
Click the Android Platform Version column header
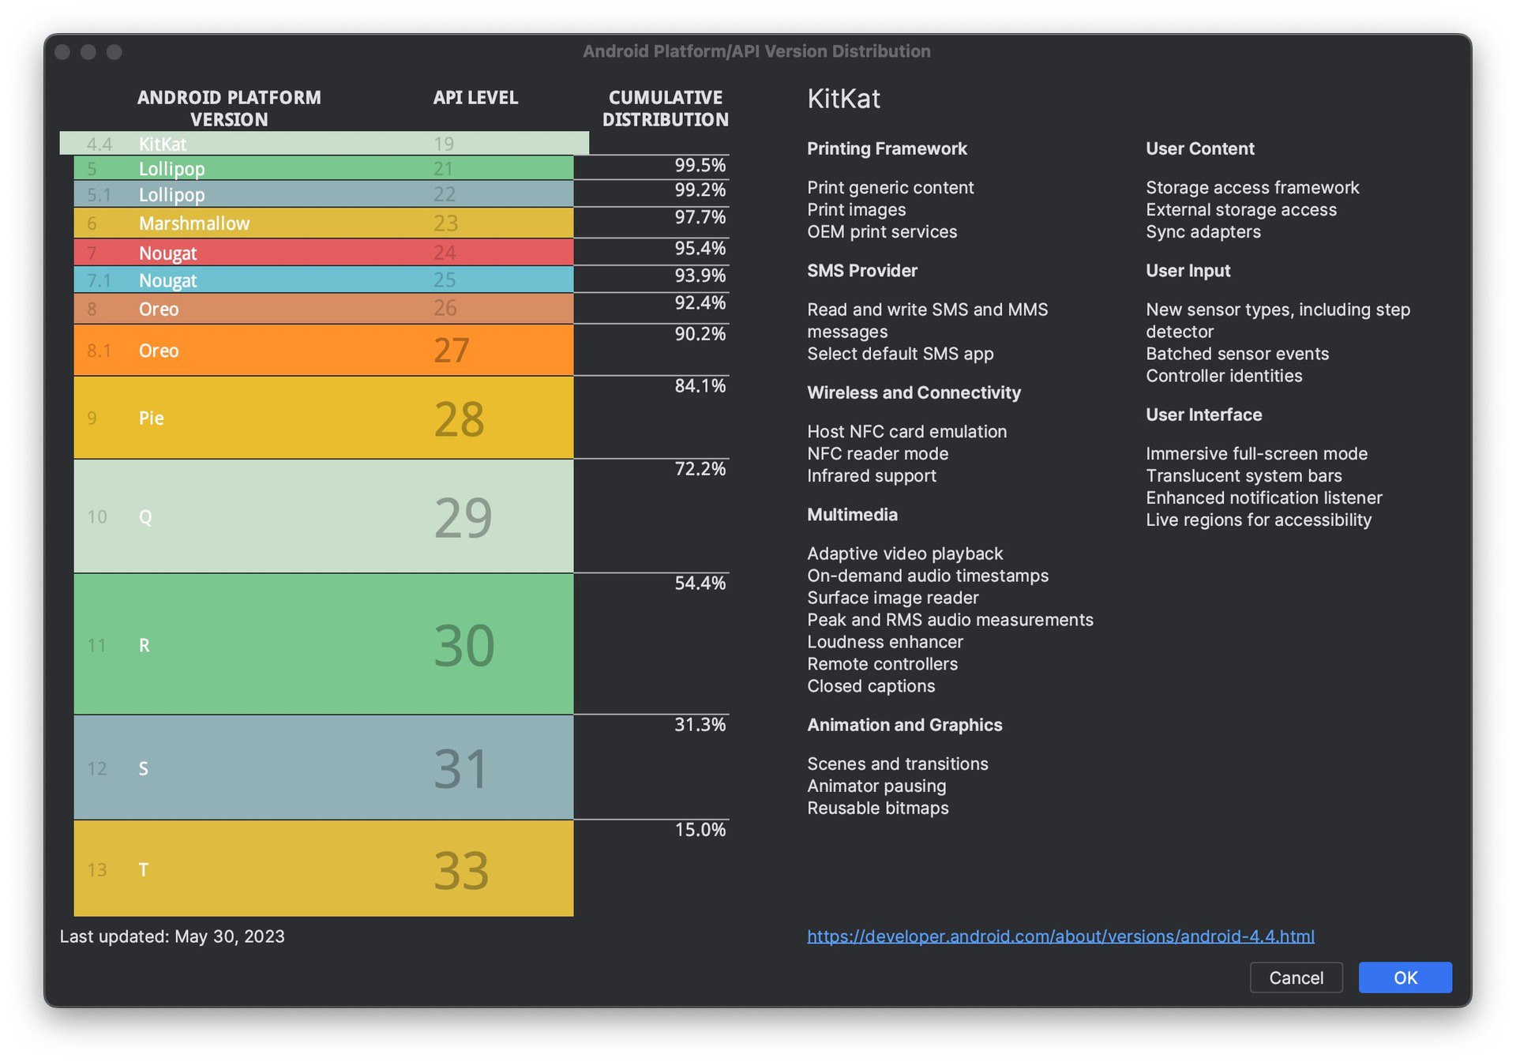(229, 108)
